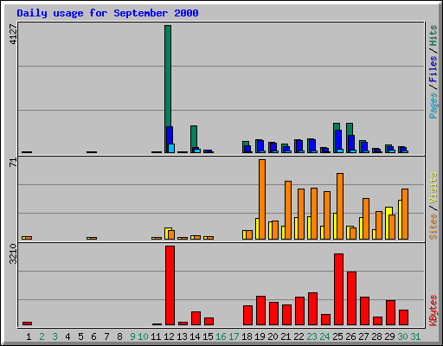Click green day label 17 on x-axis
Screen dimensions: 443x346
tap(234, 336)
